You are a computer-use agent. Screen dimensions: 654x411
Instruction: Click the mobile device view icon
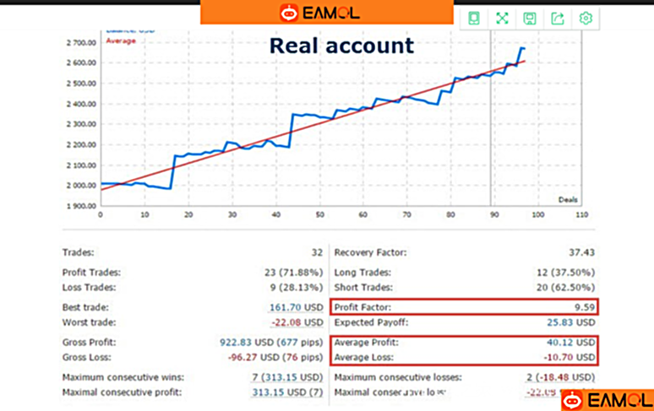[x=474, y=19]
